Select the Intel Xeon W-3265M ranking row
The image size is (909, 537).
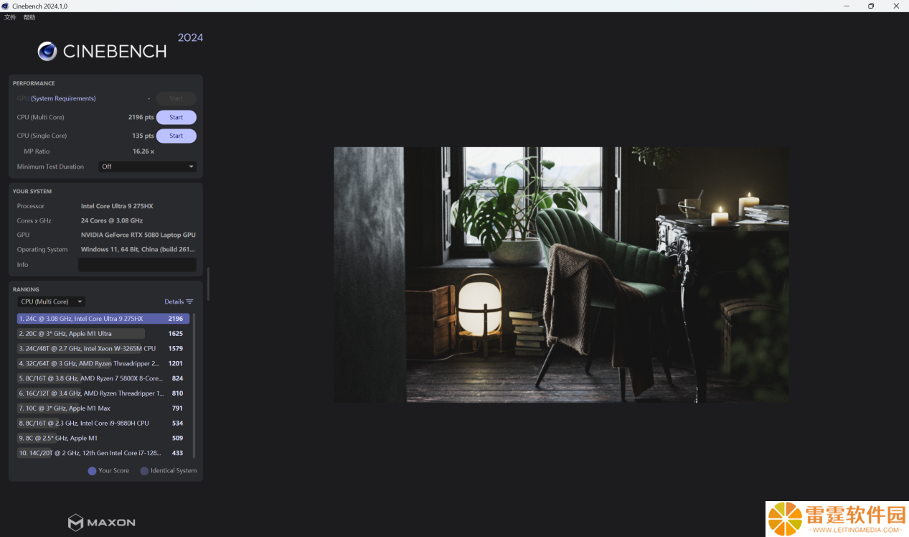tap(103, 349)
